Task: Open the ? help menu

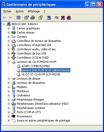Action: (45, 11)
